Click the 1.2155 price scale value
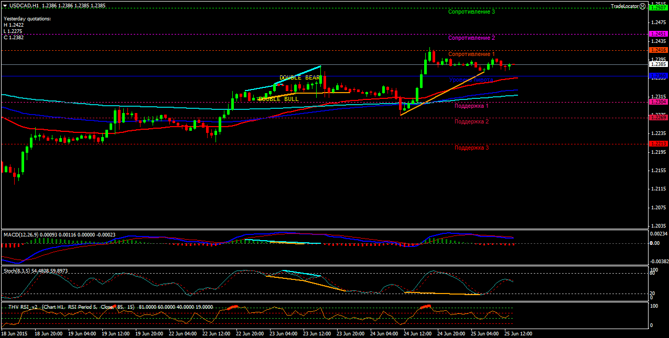The width and height of the screenshot is (669, 338). 658,171
